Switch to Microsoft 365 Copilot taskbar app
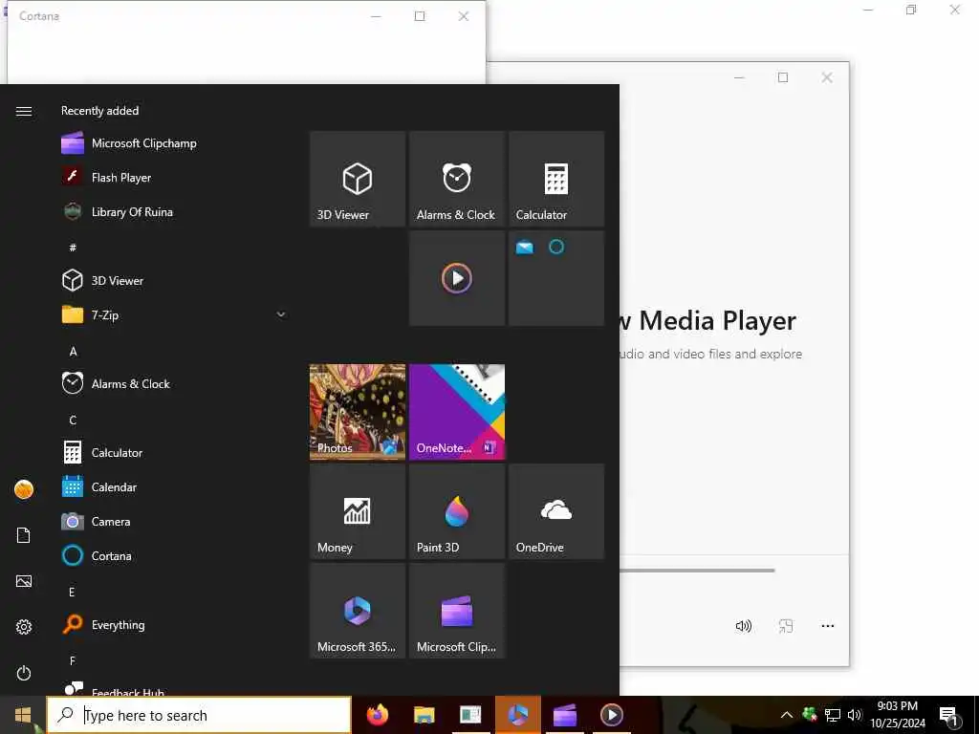This screenshot has height=734, width=979. coord(517,715)
